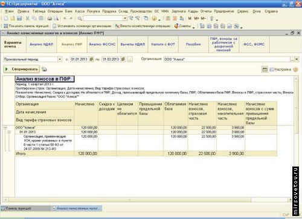Click the New document toolbar icon
Image resolution: width=302 pixels, height=219 pixels.
pyautogui.click(x=6, y=19)
